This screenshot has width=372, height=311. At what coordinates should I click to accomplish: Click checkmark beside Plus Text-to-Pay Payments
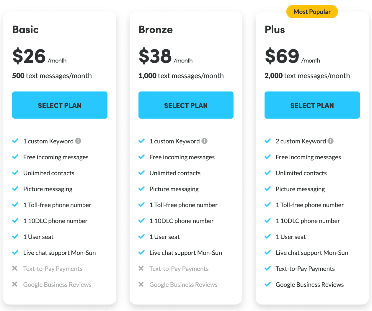click(268, 268)
